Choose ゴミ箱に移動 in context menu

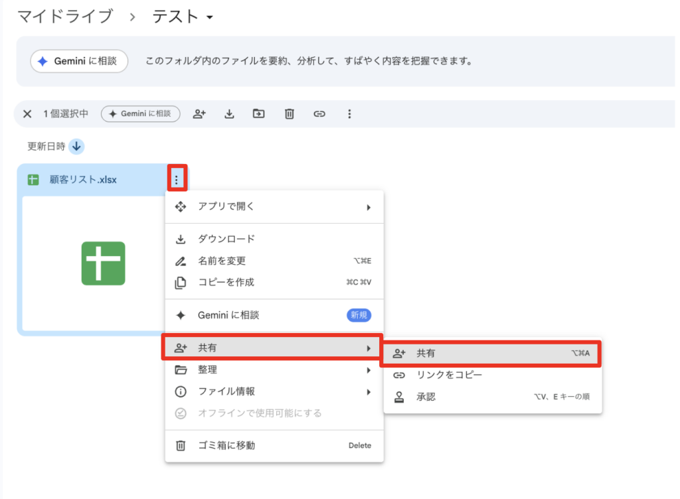274,446
